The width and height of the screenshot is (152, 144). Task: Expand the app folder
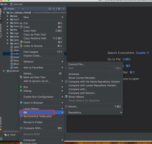8,16
